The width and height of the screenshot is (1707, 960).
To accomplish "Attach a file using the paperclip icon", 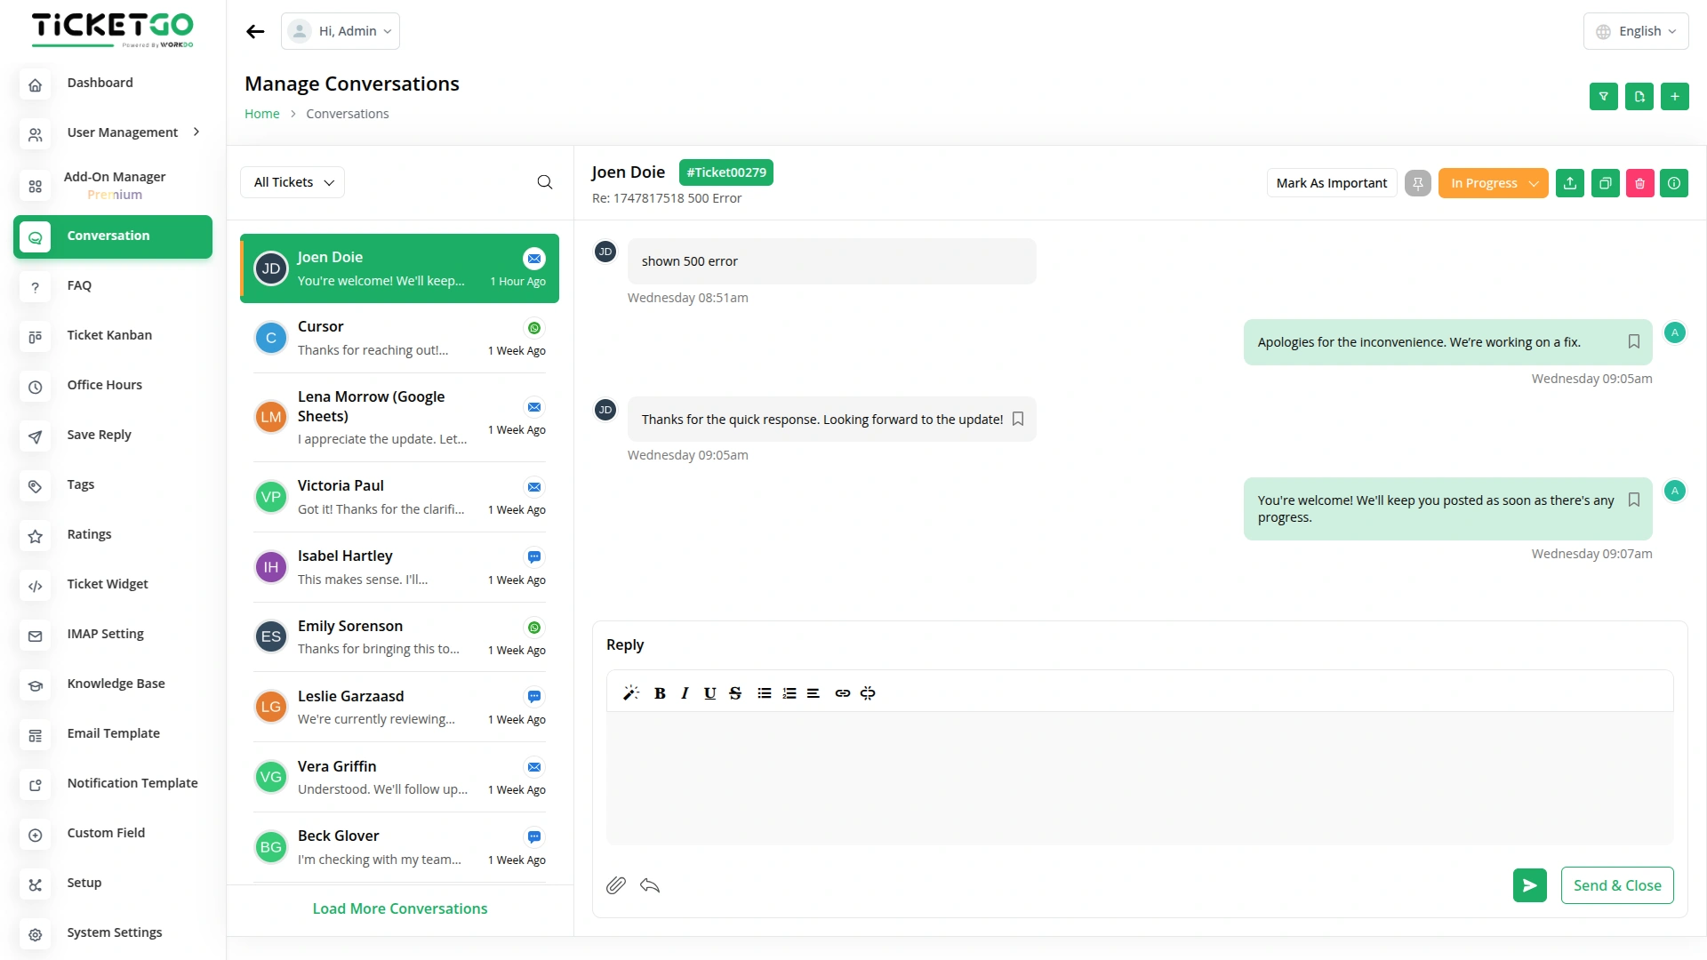I will pos(615,885).
